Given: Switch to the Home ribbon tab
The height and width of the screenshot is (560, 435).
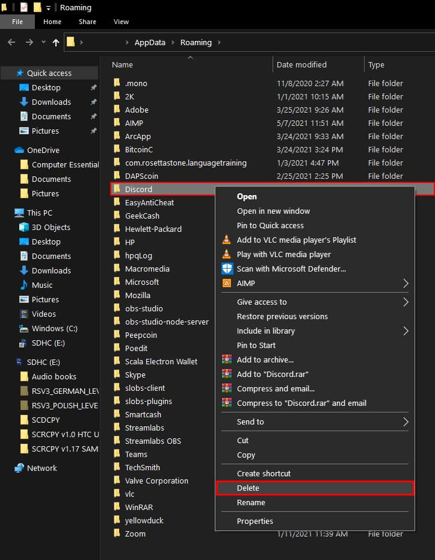Looking at the screenshot, I should click(52, 22).
